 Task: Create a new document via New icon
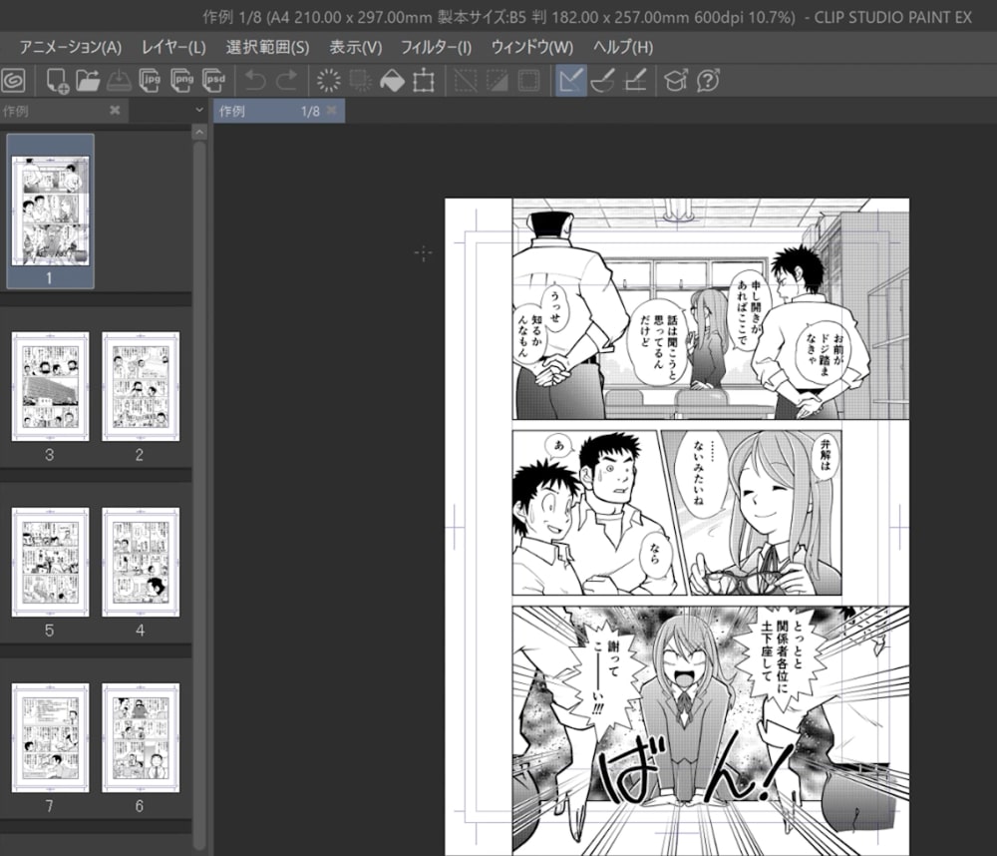click(57, 81)
